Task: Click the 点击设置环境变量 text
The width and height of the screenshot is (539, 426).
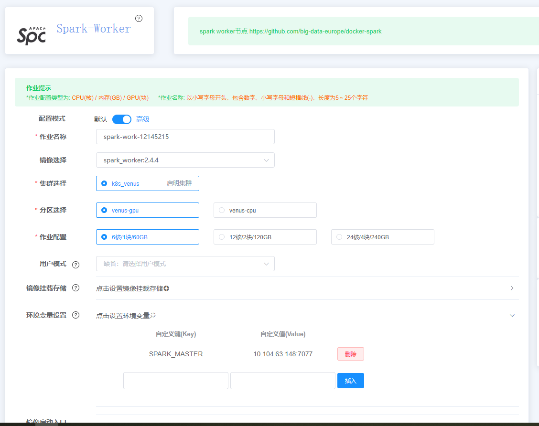Action: (123, 316)
